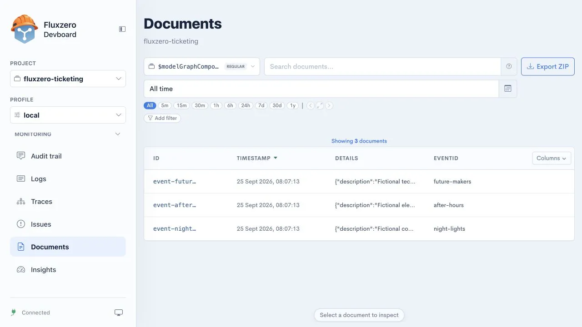582x327 pixels.
Task: Collapse the Monitoring section
Action: 68,134
